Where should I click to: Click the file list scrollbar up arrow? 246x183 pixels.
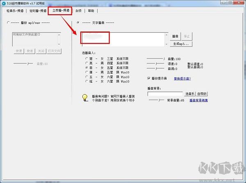pos(59,35)
